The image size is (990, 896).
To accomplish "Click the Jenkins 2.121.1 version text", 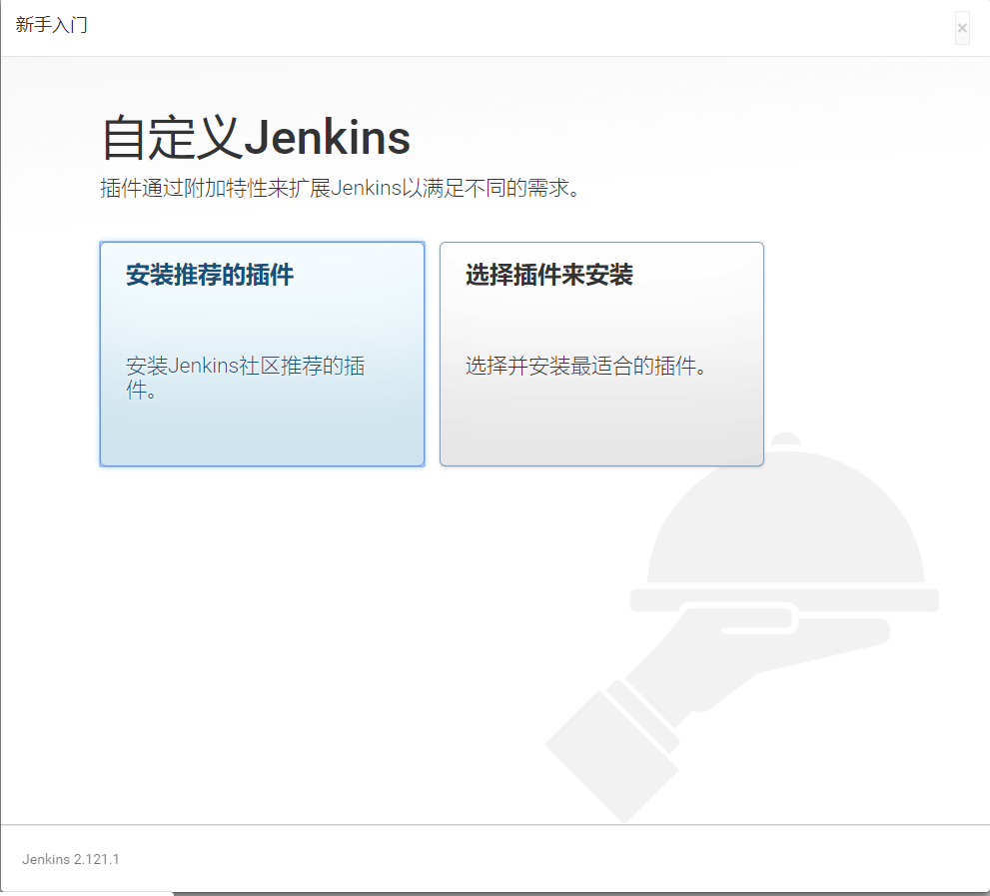I will (x=71, y=859).
